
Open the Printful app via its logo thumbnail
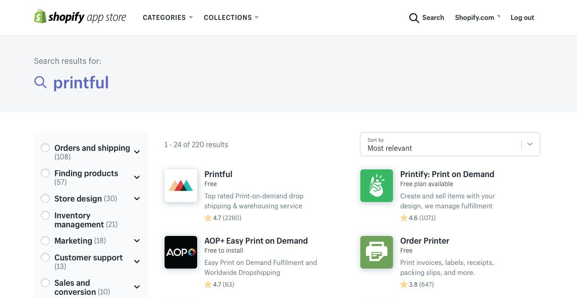tap(180, 185)
